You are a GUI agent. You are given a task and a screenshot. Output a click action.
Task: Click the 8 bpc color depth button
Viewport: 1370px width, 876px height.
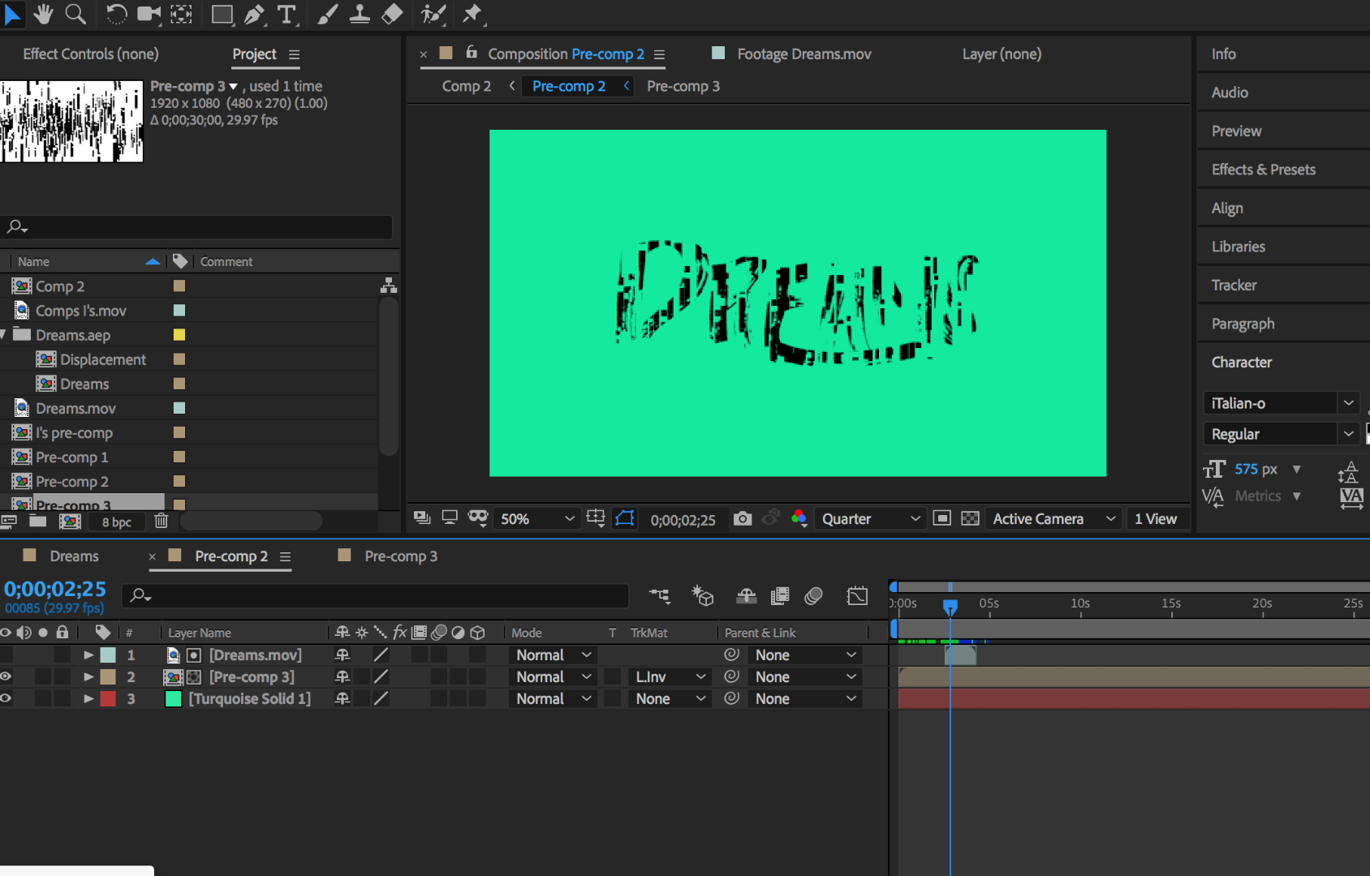click(x=117, y=522)
